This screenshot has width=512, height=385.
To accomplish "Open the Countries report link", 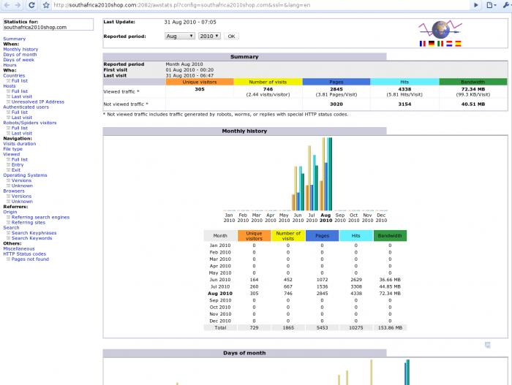I will tap(14, 75).
